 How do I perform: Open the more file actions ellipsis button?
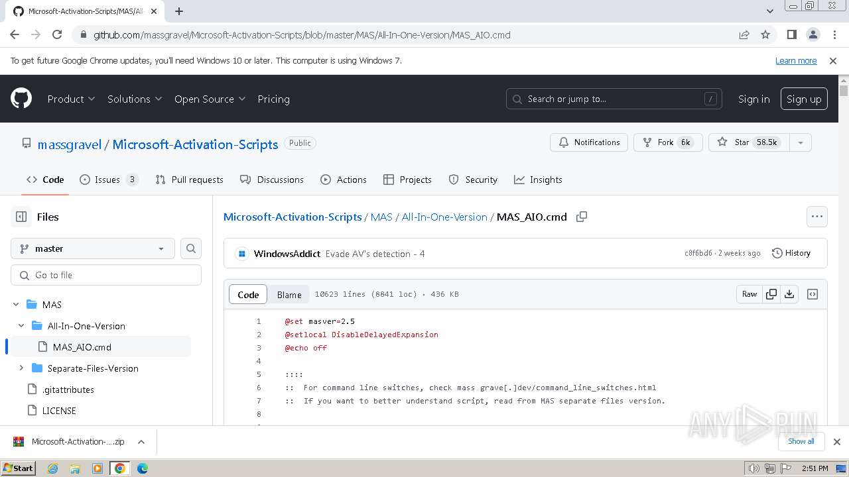coord(816,217)
